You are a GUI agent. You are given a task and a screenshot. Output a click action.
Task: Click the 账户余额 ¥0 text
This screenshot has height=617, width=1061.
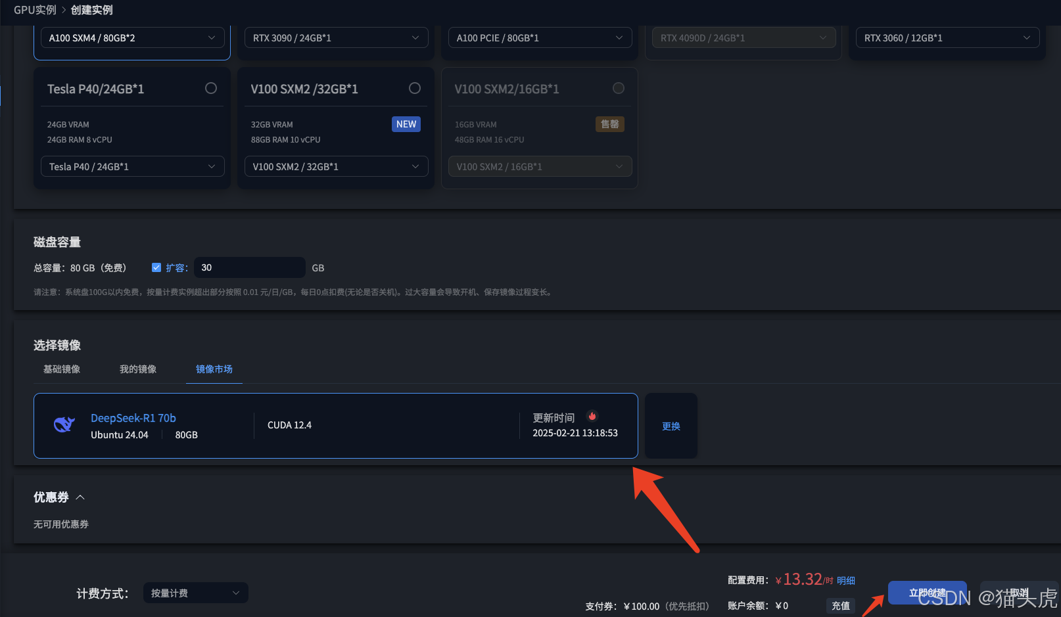tap(758, 606)
